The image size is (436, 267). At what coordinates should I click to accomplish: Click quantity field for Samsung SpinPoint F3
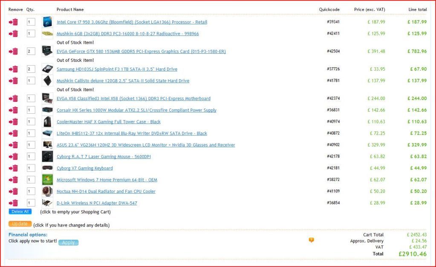[31, 69]
